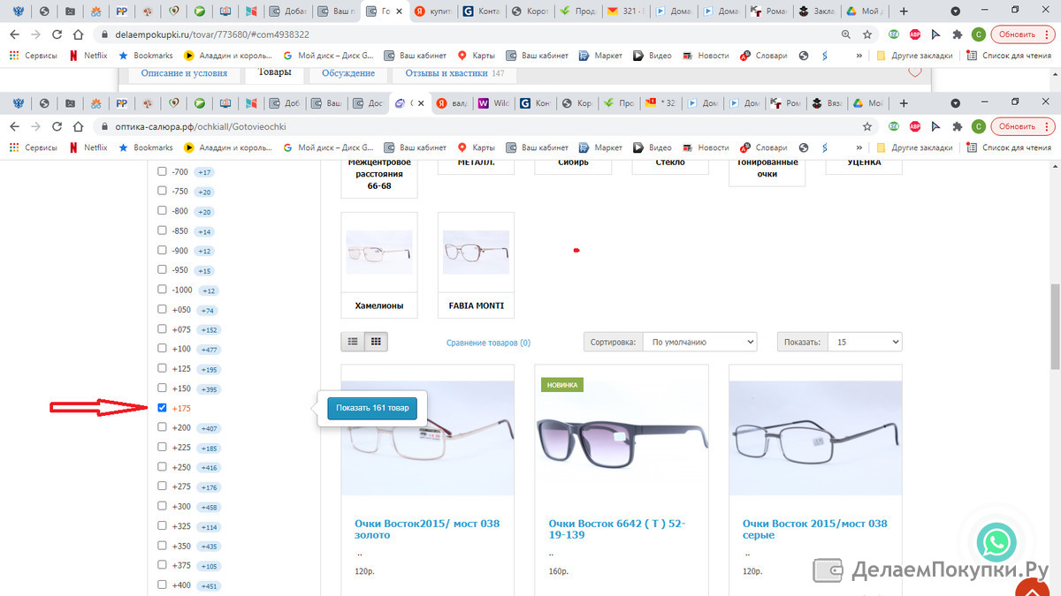
Task: Bookmark the delaempokupki page with the star
Action: pos(868,34)
